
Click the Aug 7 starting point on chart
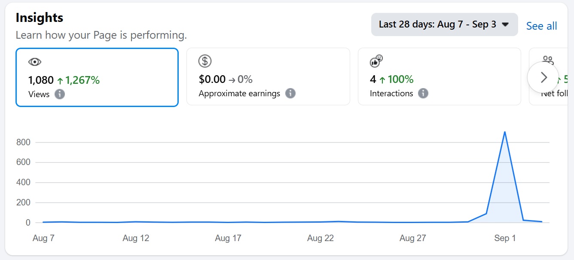coord(43,222)
